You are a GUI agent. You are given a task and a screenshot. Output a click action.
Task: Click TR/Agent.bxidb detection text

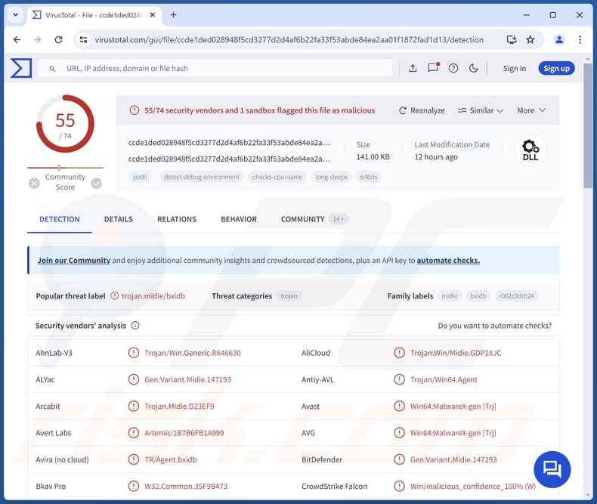point(171,459)
